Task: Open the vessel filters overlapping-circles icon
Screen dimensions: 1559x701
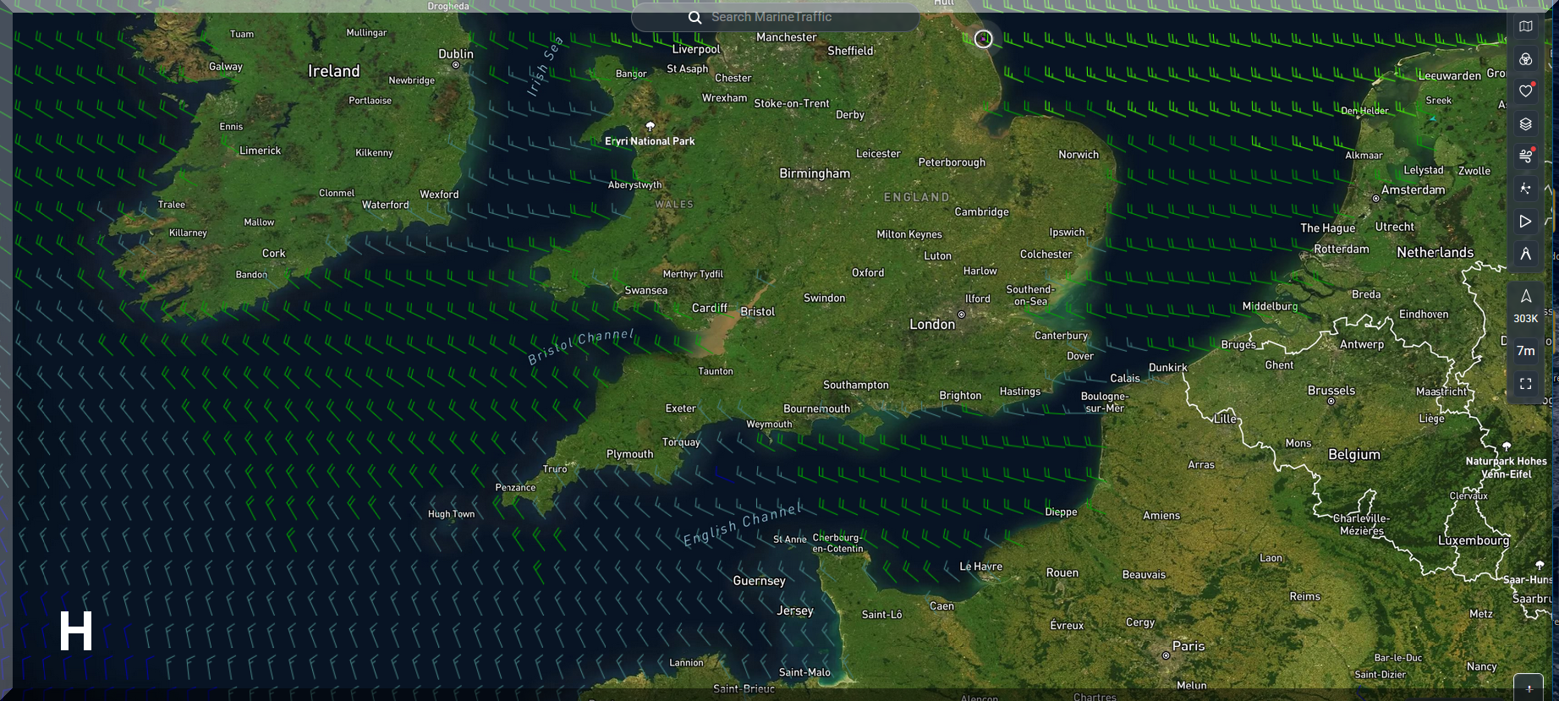Action: (x=1525, y=59)
